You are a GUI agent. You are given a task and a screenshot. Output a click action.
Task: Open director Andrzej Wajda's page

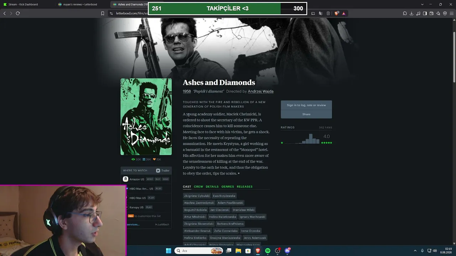261,91
